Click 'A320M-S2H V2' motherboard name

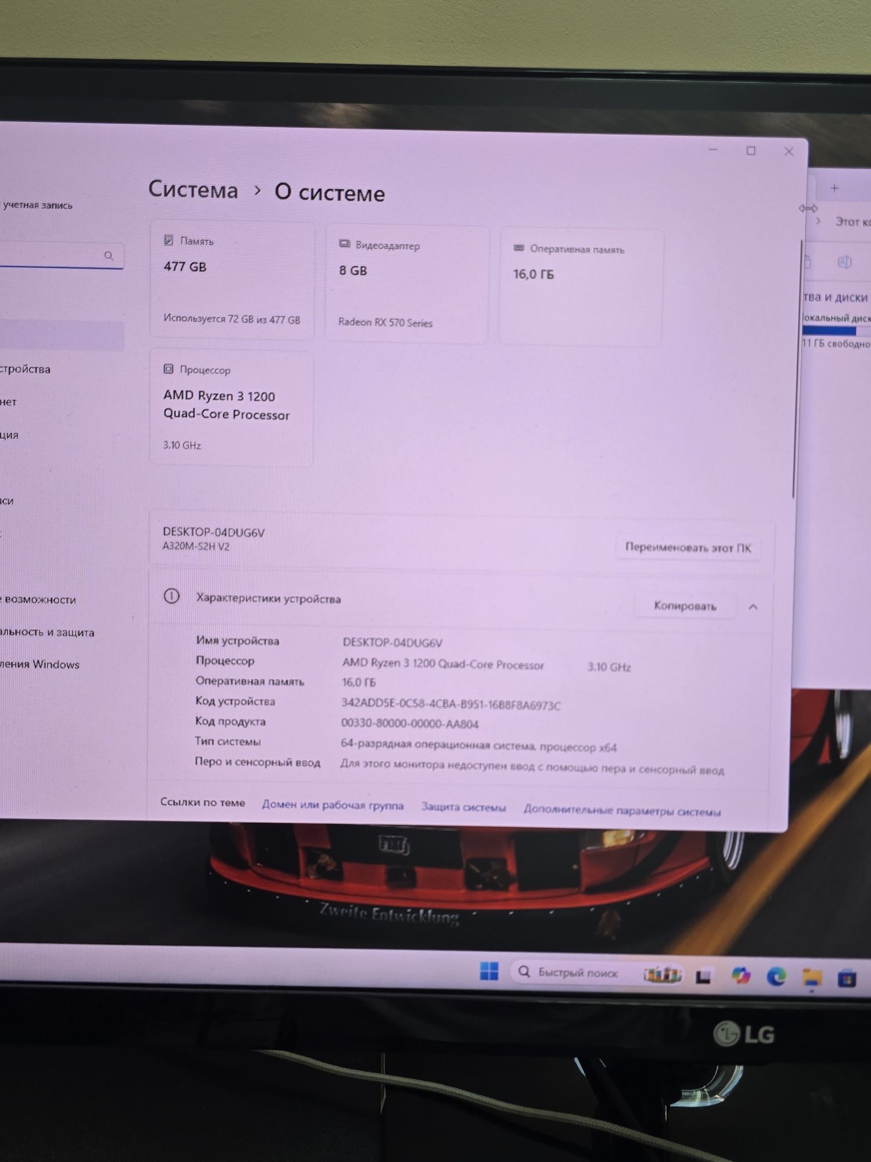196,546
